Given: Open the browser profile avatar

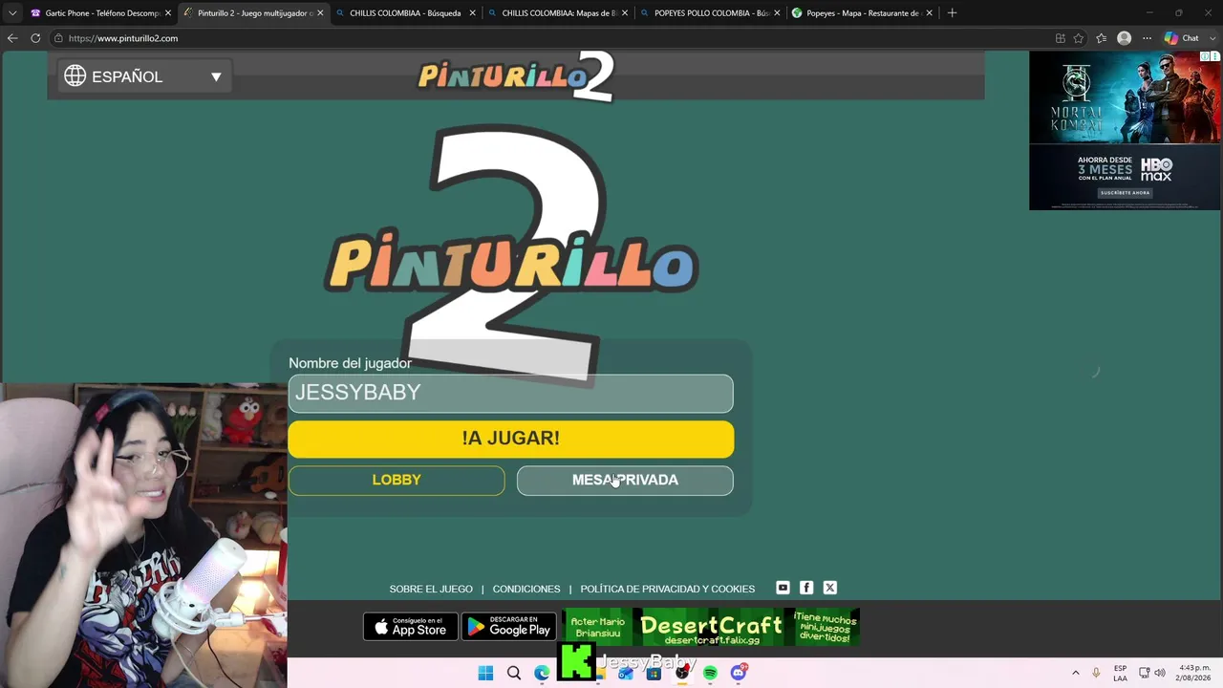Looking at the screenshot, I should coord(1125,38).
